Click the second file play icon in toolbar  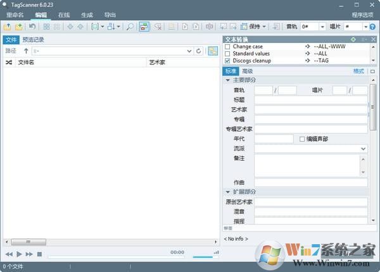[196, 27]
